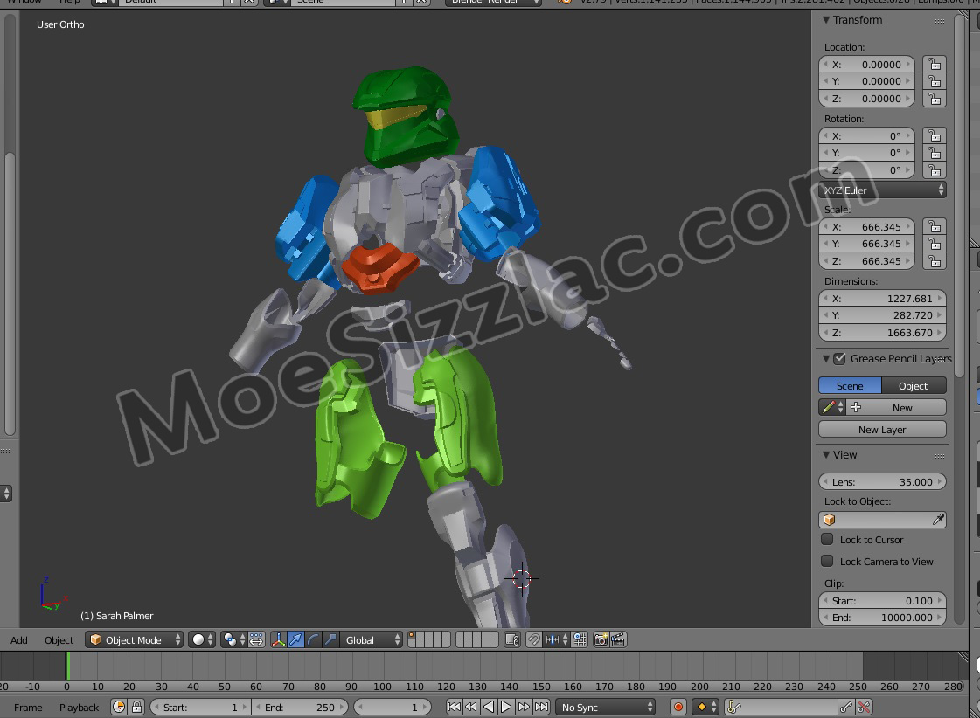980x718 pixels.
Task: Click the Clip End value slider
Action: (x=882, y=618)
